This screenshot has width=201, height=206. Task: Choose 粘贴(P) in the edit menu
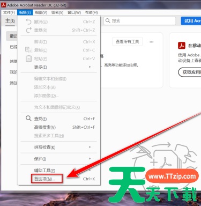(59, 58)
